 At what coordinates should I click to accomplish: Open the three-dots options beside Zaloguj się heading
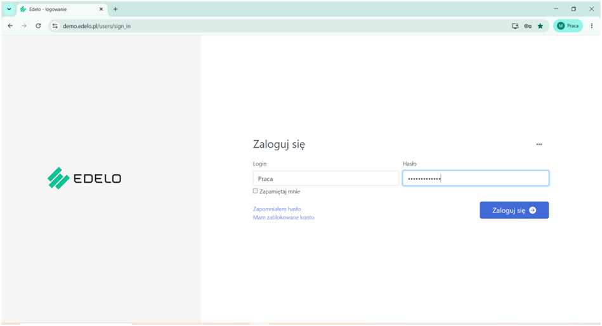pos(539,145)
